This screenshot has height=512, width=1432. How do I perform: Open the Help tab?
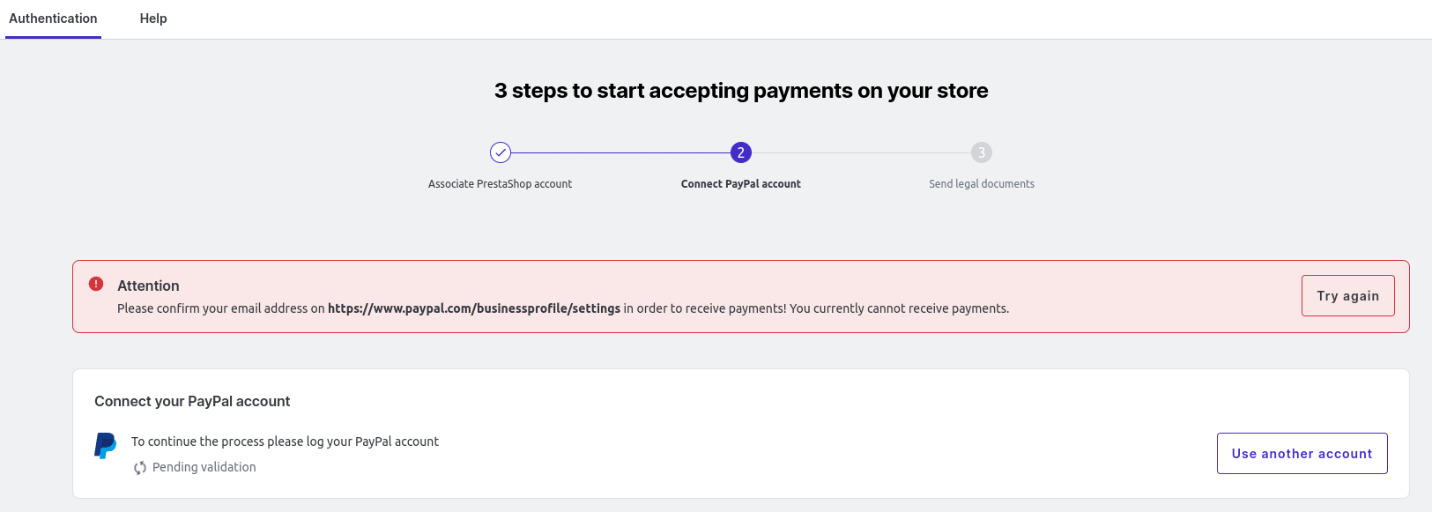click(x=153, y=19)
